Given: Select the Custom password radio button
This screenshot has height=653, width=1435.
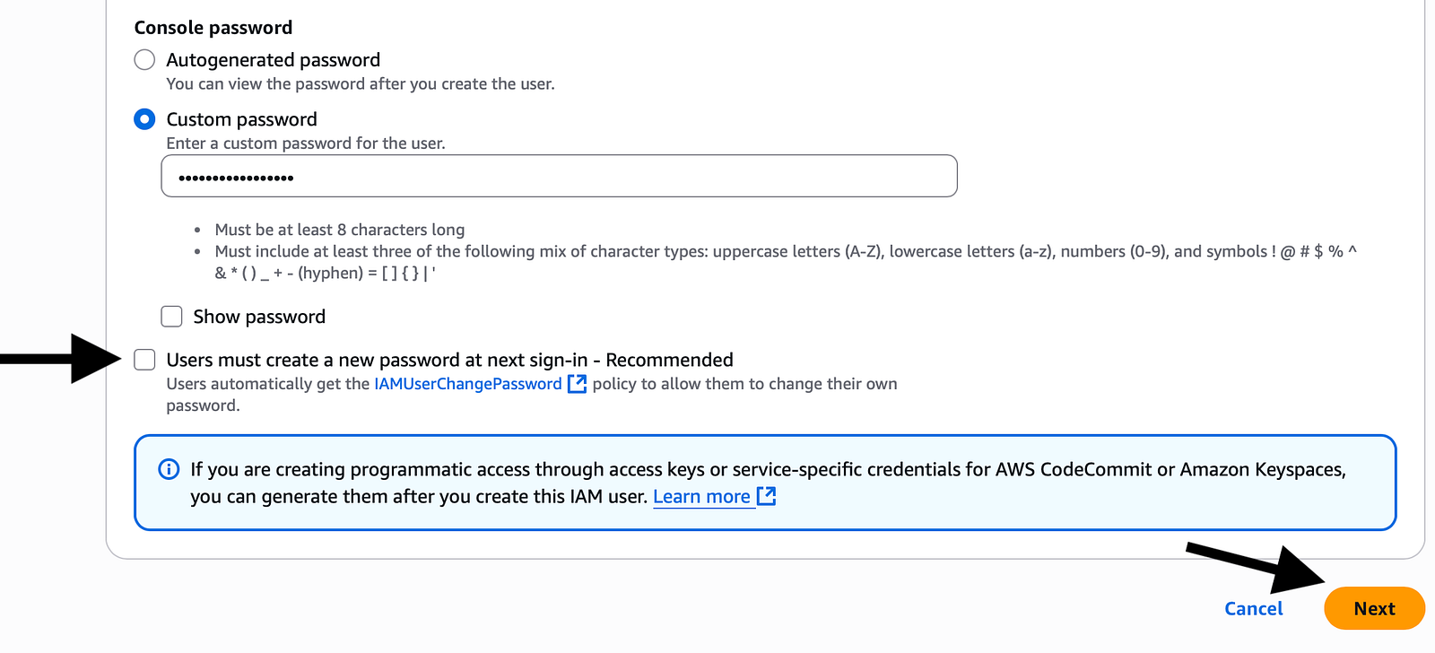Looking at the screenshot, I should coord(144,119).
